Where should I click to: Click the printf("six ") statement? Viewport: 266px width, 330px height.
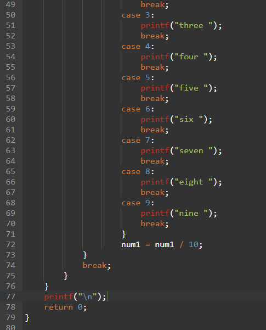(177, 119)
